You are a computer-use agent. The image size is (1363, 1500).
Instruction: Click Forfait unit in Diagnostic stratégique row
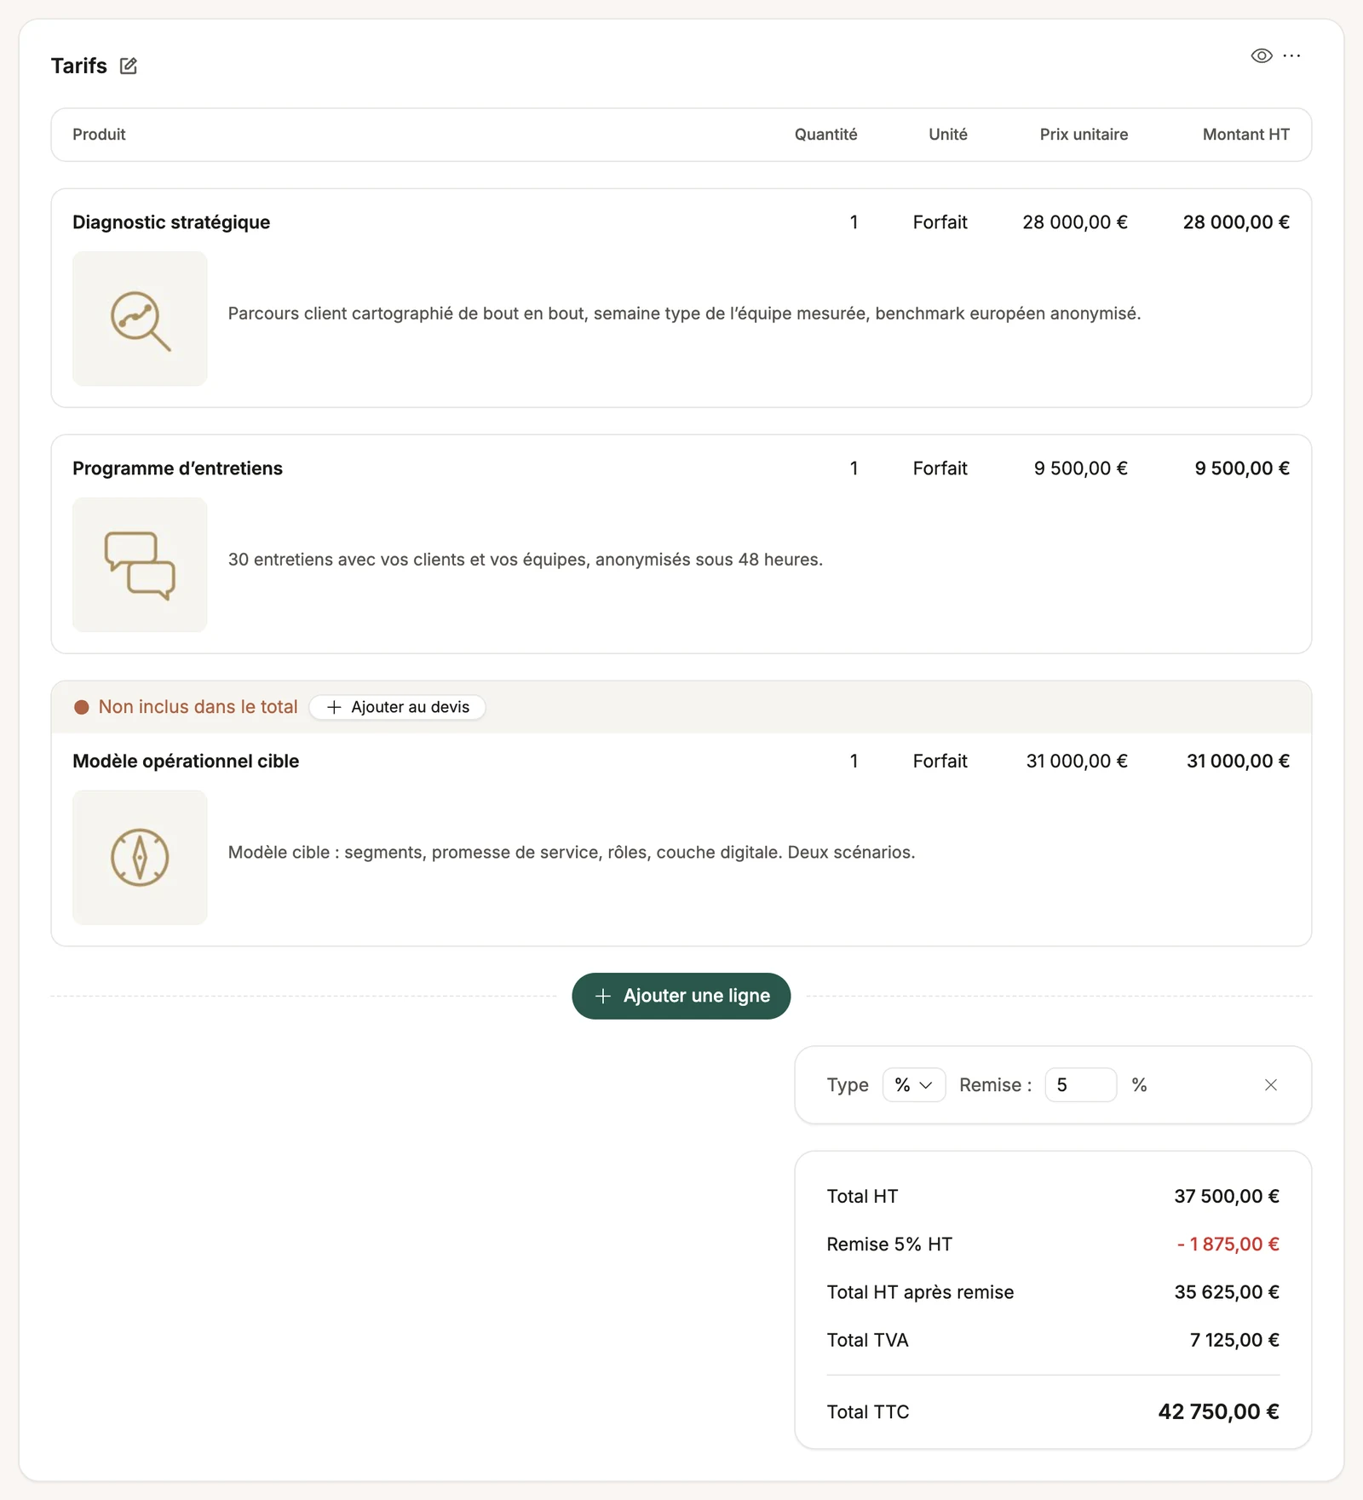pos(940,222)
